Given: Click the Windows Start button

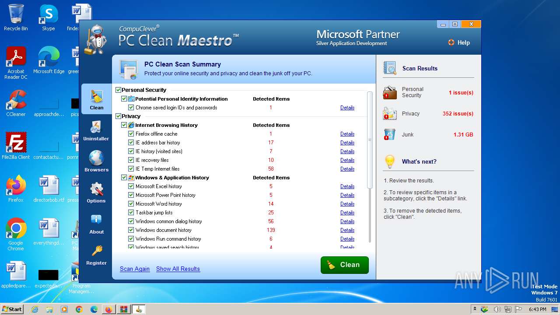Looking at the screenshot, I should tap(12, 309).
